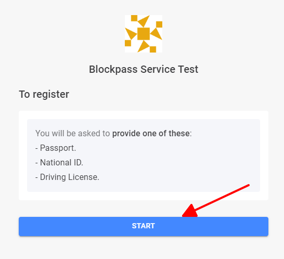
Task: Click the logo's upper-right small orange square
Action: [159, 24]
